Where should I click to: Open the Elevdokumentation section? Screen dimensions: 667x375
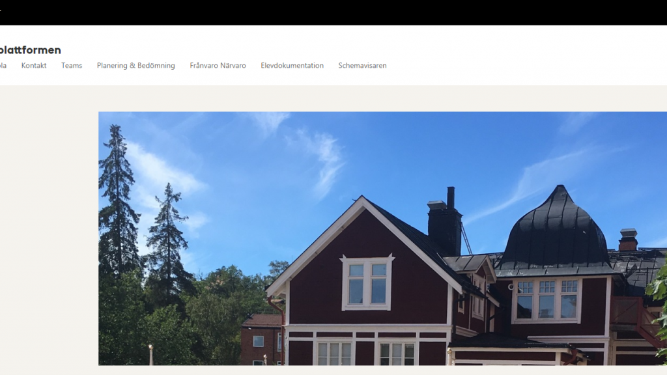pos(292,66)
